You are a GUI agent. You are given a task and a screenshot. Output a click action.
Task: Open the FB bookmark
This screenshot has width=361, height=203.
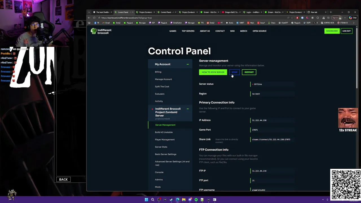click(97, 23)
